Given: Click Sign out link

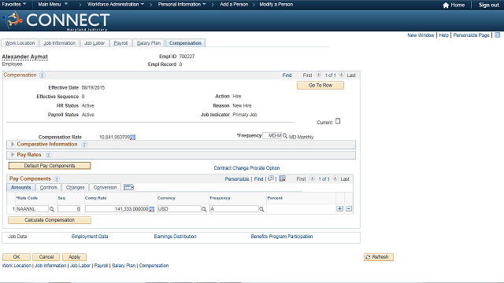Looking at the screenshot, I should (x=489, y=5).
